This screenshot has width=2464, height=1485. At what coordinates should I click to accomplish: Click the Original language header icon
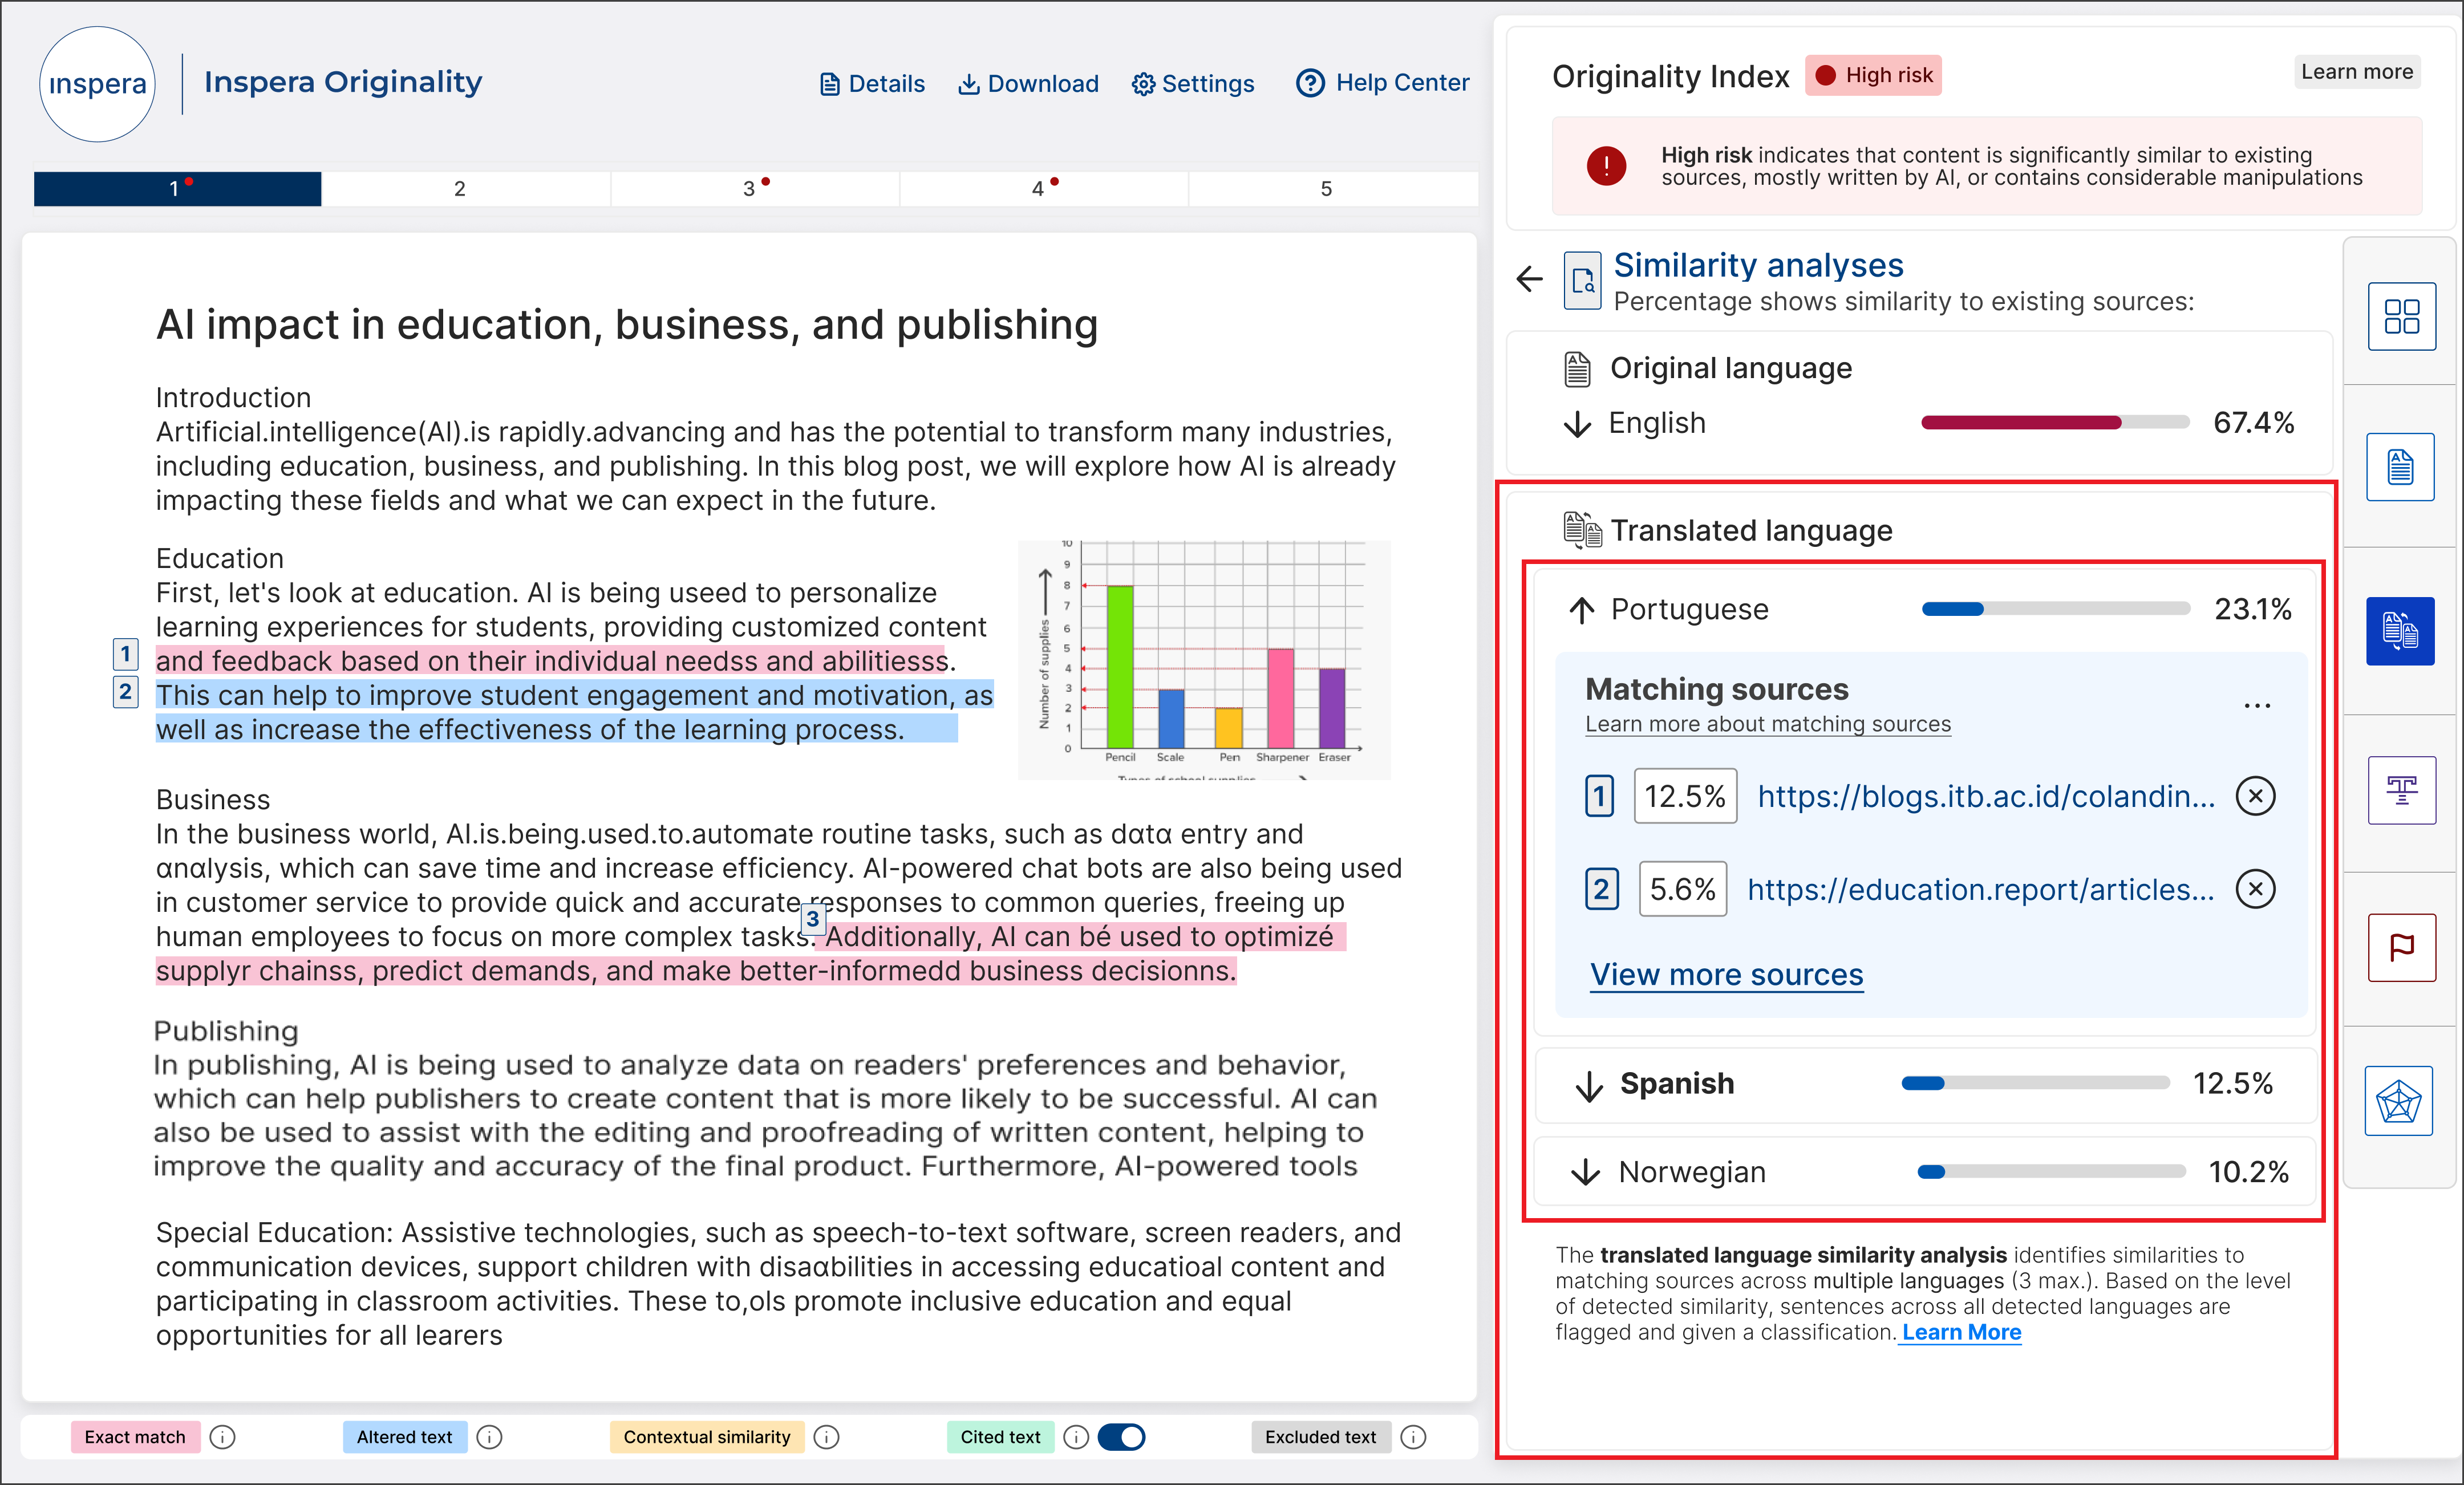(1577, 368)
